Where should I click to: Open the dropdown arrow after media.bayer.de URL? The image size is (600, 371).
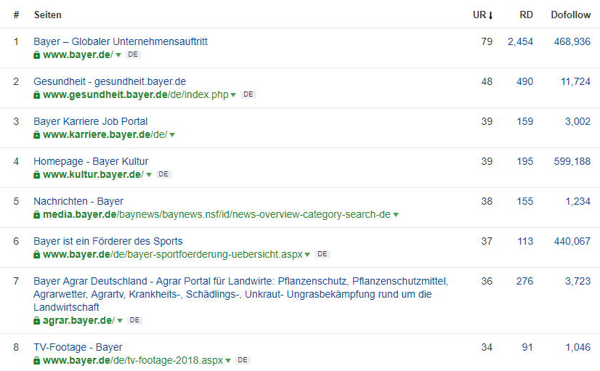(396, 215)
